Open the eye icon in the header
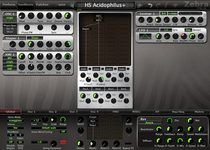 (175, 5)
